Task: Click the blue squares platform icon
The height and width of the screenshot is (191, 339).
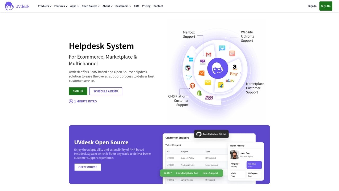Action: [x=190, y=59]
